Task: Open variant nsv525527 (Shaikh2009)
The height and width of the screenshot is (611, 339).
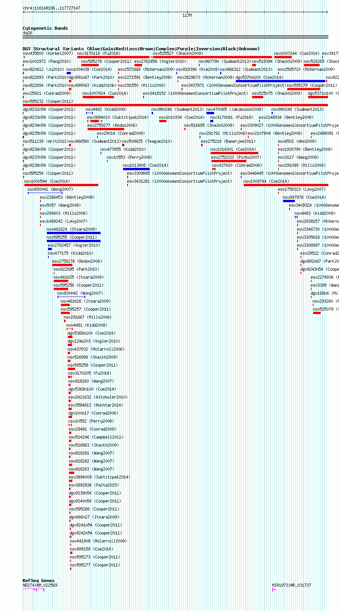Action: (x=178, y=53)
